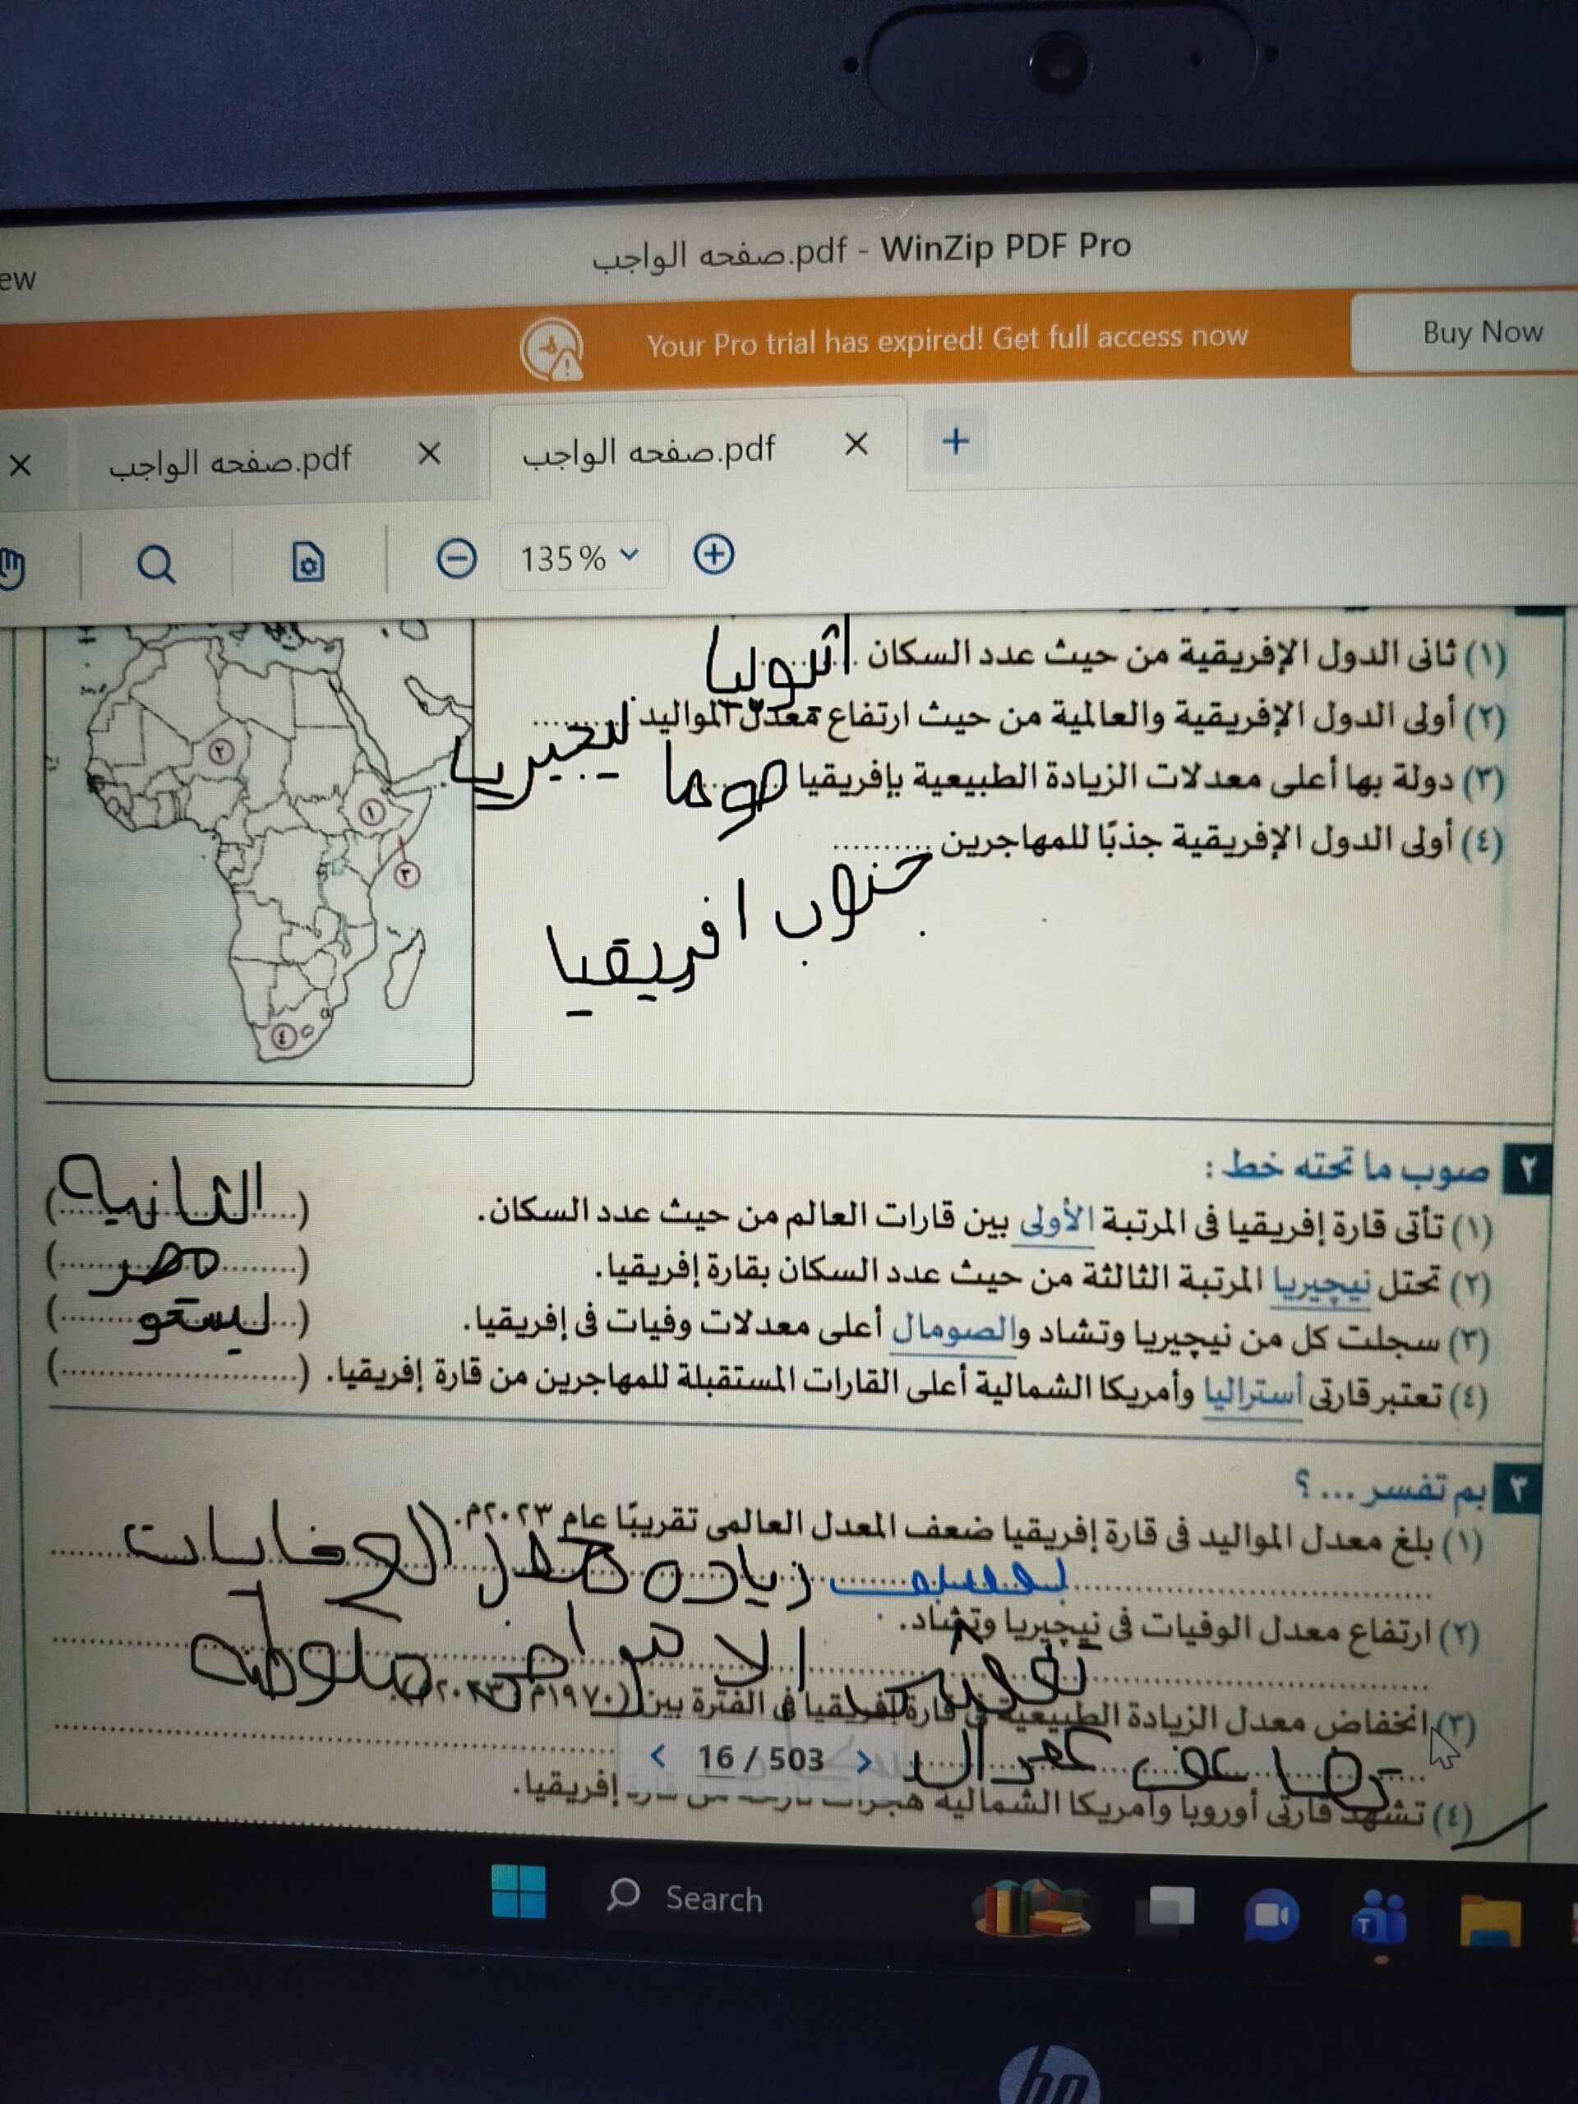Open a new tab with the plus button
Screen dimensions: 1578x2104
(x=955, y=441)
